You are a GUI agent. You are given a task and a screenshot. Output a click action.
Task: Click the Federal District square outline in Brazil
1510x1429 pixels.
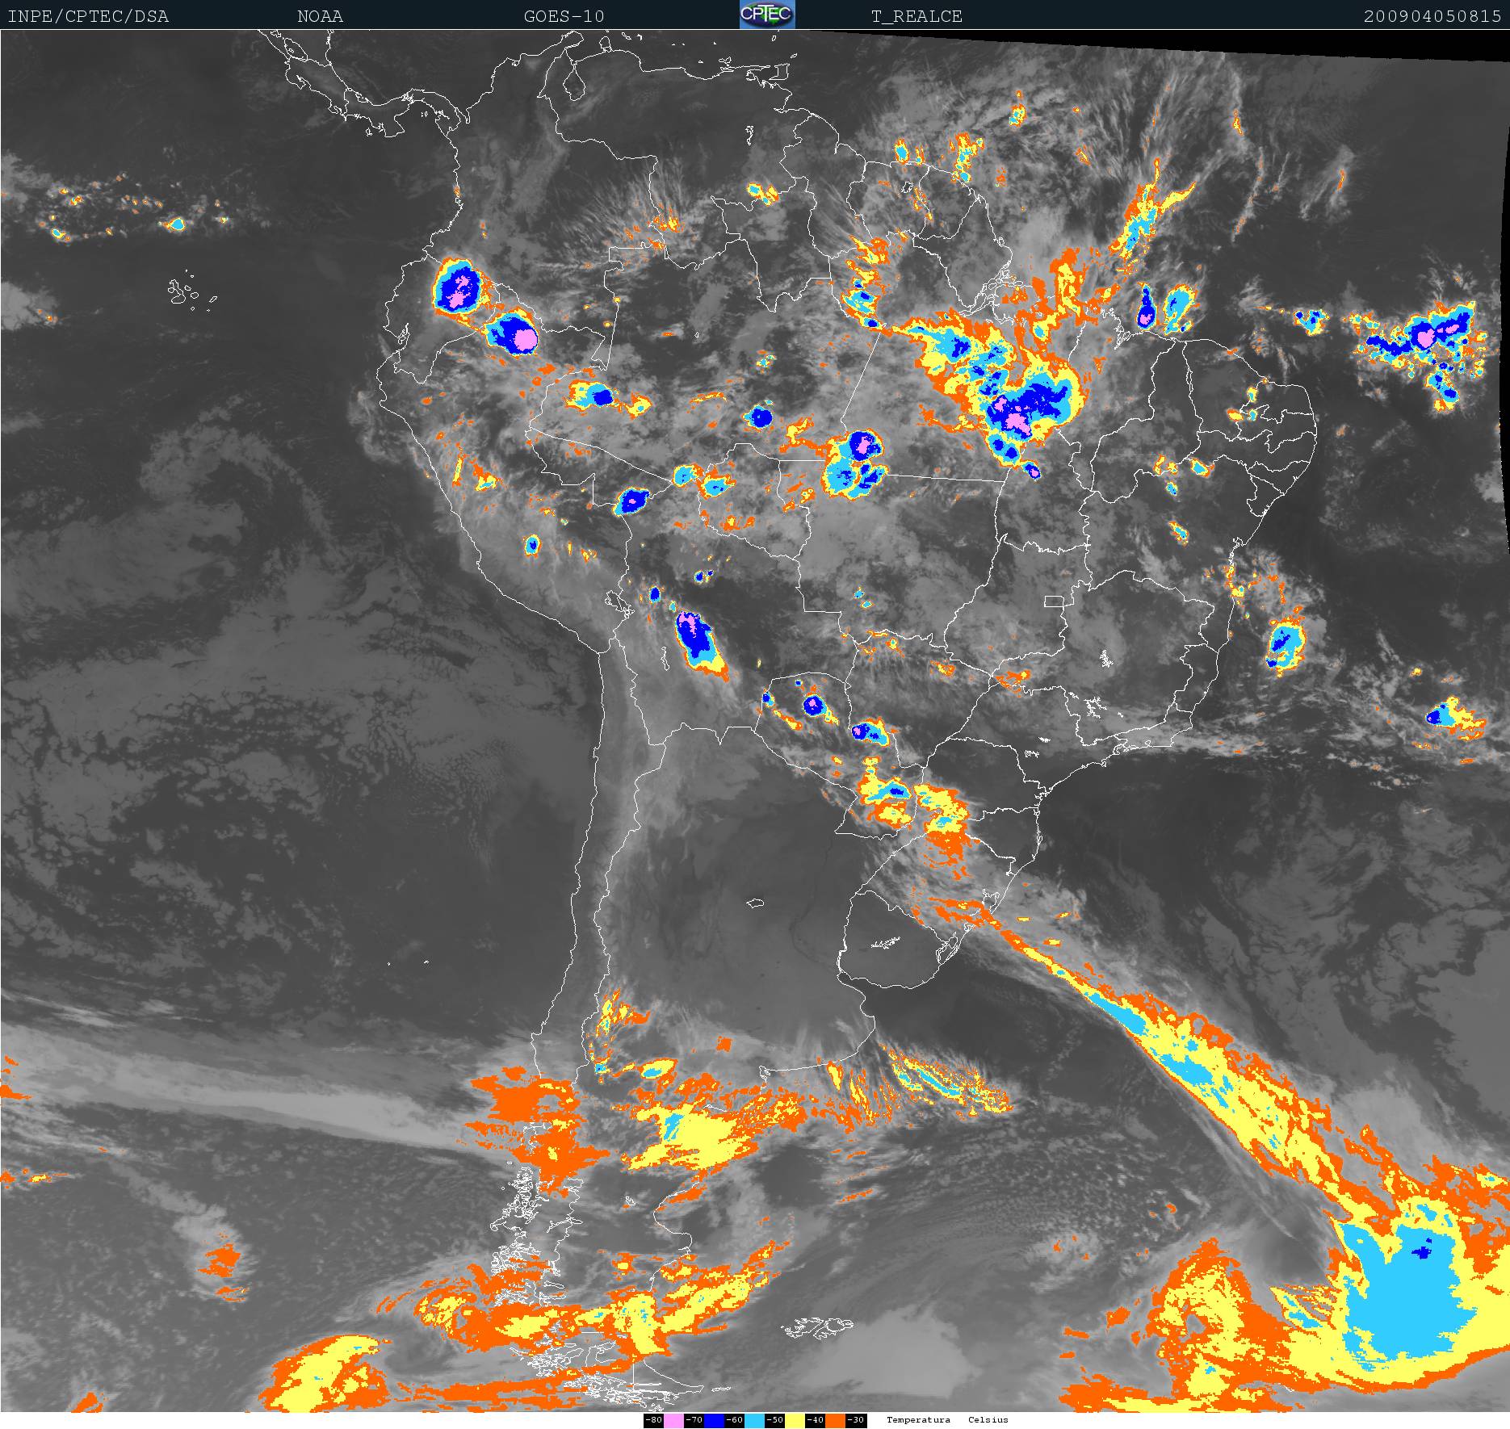1054,601
